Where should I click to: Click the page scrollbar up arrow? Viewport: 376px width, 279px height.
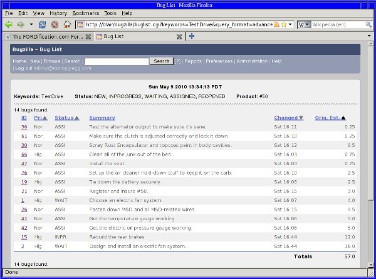point(371,44)
